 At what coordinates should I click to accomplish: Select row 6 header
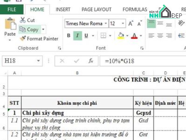(4, 124)
